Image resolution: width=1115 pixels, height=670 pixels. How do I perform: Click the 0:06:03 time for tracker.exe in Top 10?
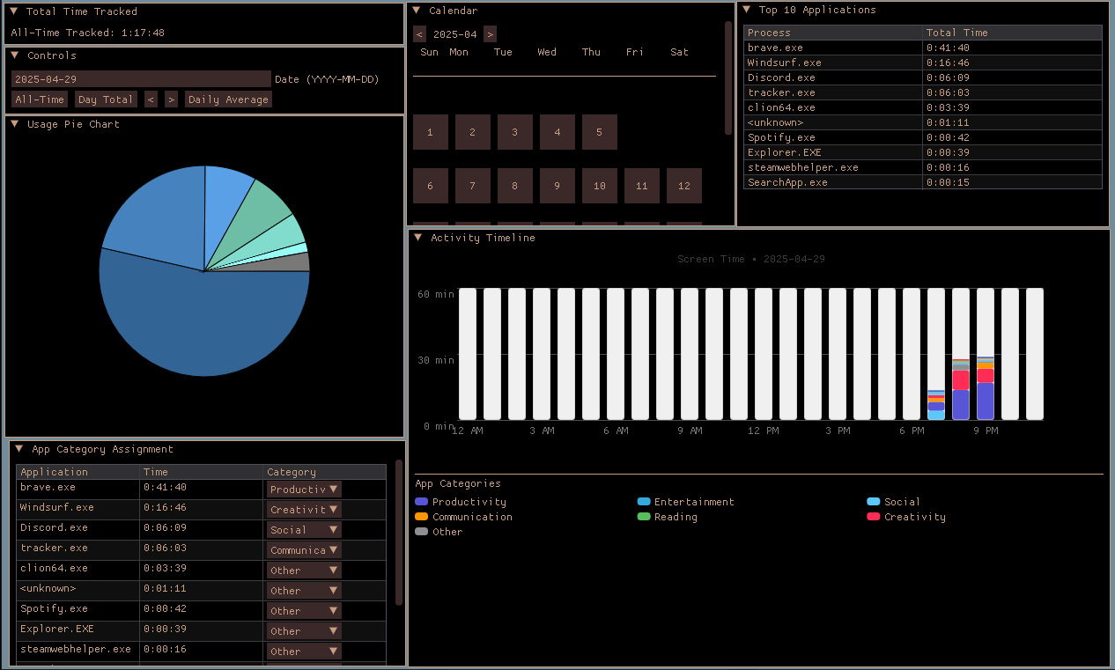[x=948, y=92]
